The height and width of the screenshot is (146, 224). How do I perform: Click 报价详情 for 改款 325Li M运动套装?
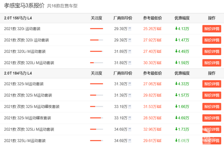point(212,130)
